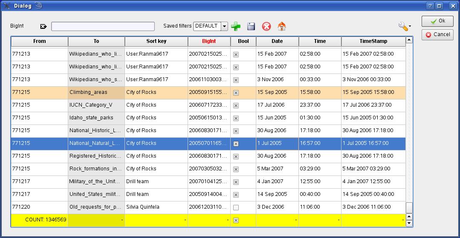Delete the filter with the red X icon
This screenshot has height=238, width=460.
click(x=266, y=26)
